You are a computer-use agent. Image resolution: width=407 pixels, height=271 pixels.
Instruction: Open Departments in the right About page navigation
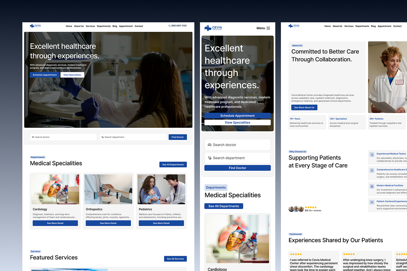pyautogui.click(x=362, y=26)
